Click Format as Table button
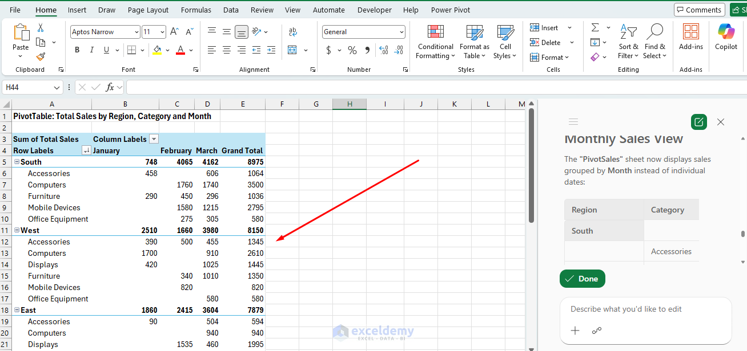This screenshot has height=351, width=747. tap(474, 42)
